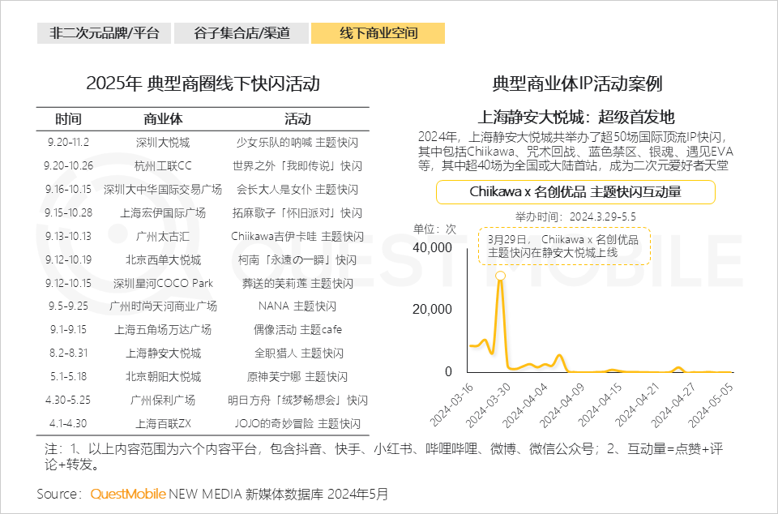Click the 北京西单大悦城 row

163,260
